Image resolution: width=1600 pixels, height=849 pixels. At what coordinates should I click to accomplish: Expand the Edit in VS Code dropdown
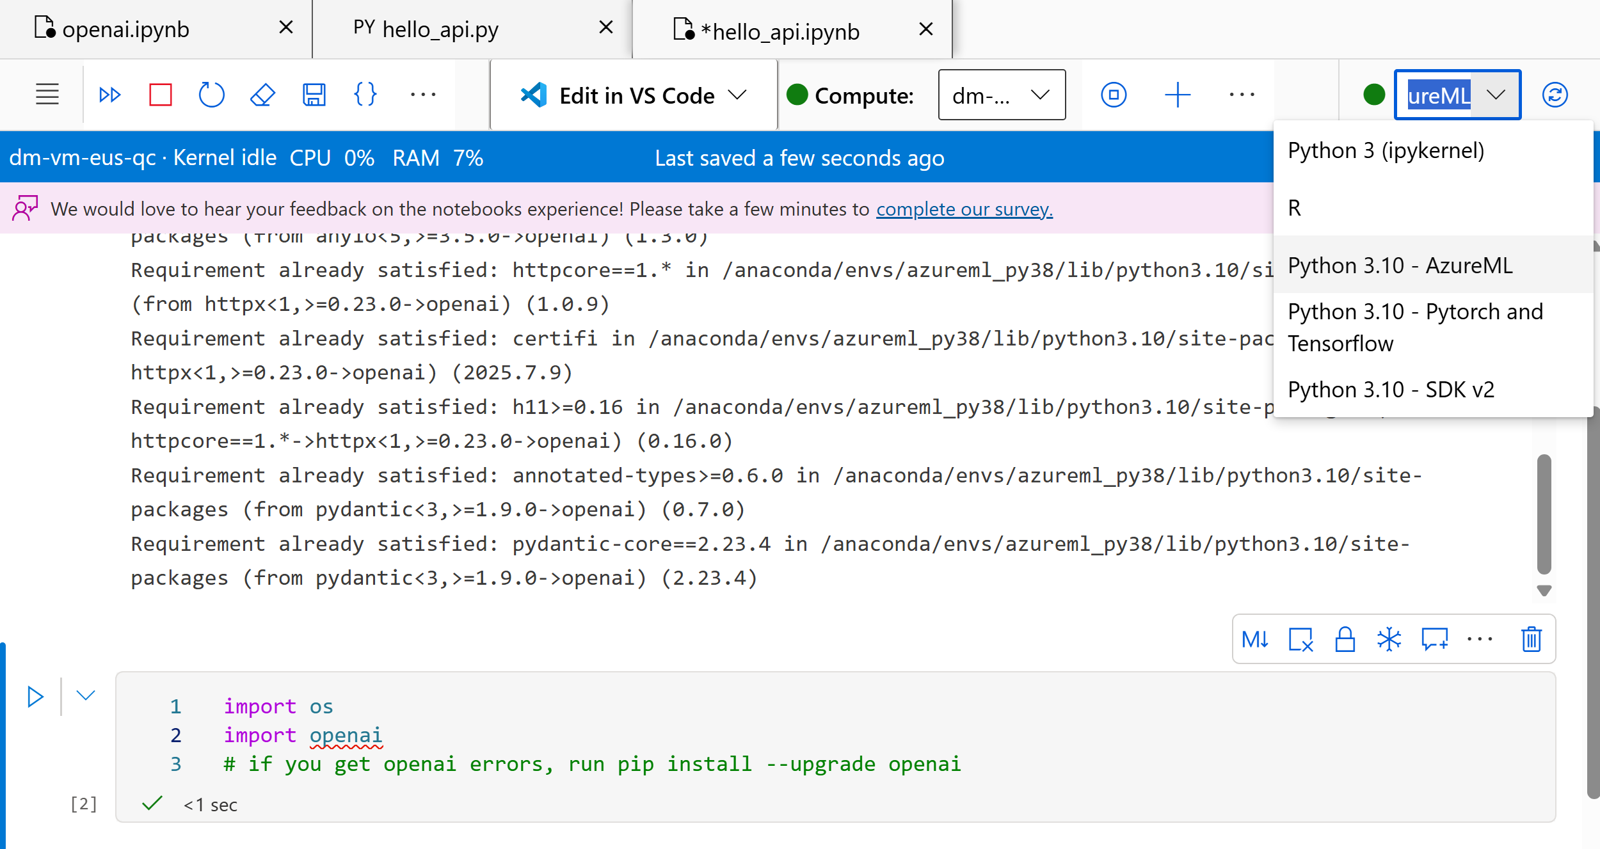[x=738, y=95]
